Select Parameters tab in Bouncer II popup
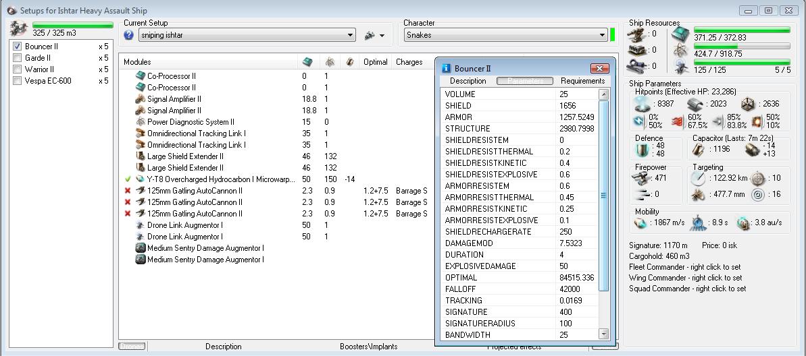This screenshot has height=356, width=806. [x=525, y=81]
